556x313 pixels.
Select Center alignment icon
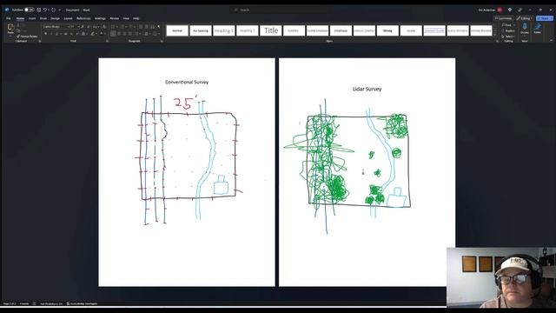point(119,34)
